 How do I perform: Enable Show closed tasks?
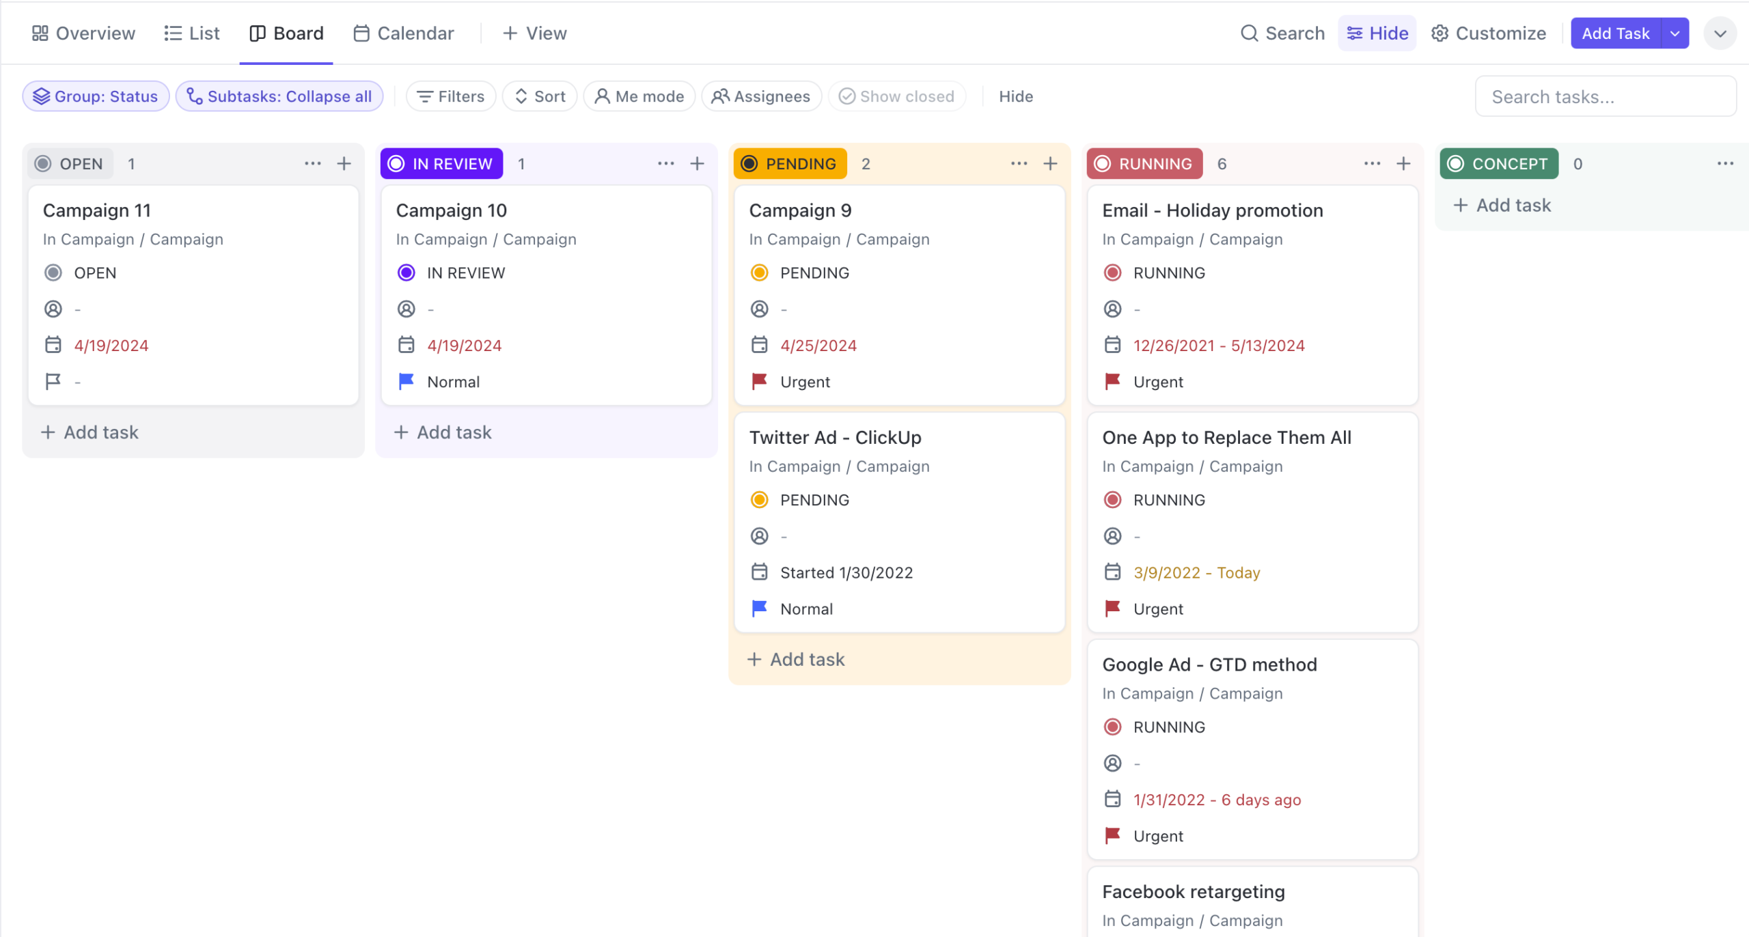point(896,96)
